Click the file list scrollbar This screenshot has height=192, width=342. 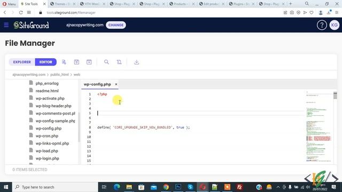(x=79, y=127)
